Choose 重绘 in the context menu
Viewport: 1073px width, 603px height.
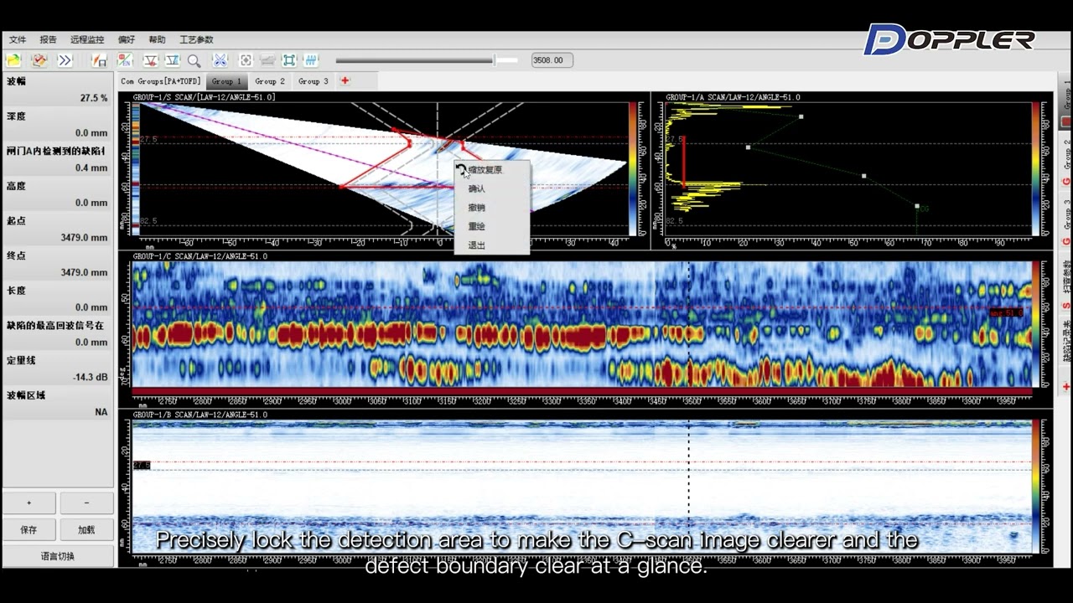click(x=491, y=226)
